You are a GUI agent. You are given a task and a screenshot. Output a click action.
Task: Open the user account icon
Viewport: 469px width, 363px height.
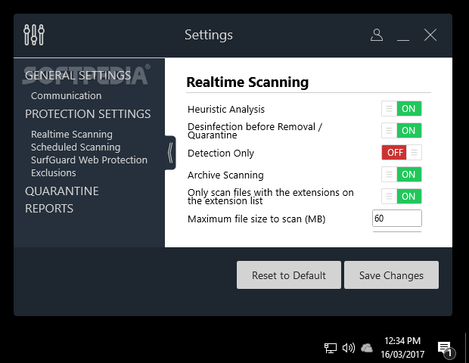click(377, 35)
